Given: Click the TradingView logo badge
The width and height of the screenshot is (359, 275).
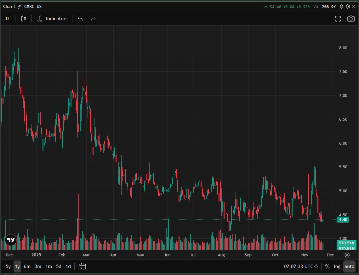Looking at the screenshot, I should [x=11, y=240].
